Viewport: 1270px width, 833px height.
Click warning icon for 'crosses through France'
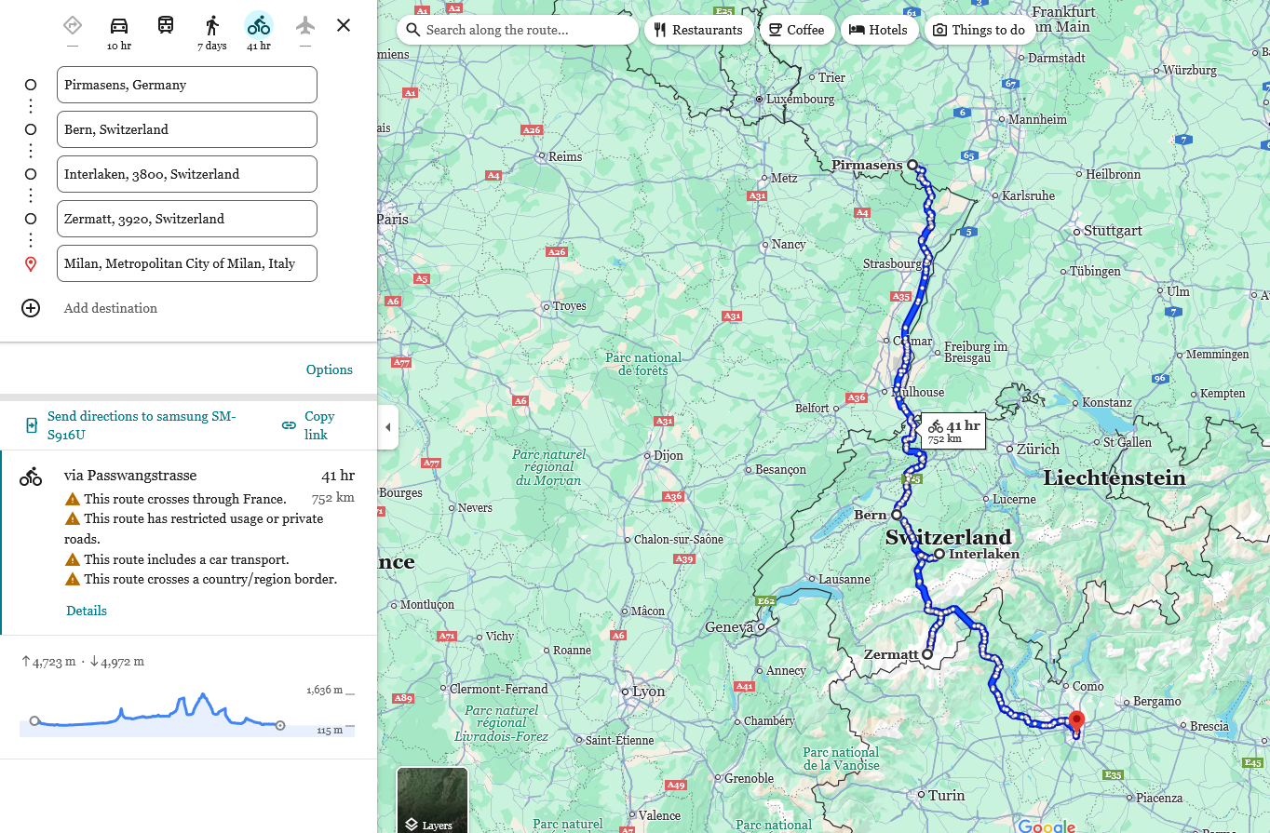click(72, 499)
